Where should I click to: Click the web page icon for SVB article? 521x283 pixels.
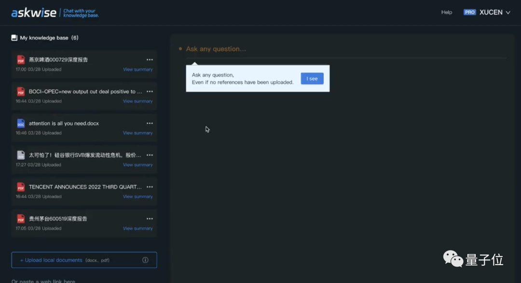(x=21, y=155)
